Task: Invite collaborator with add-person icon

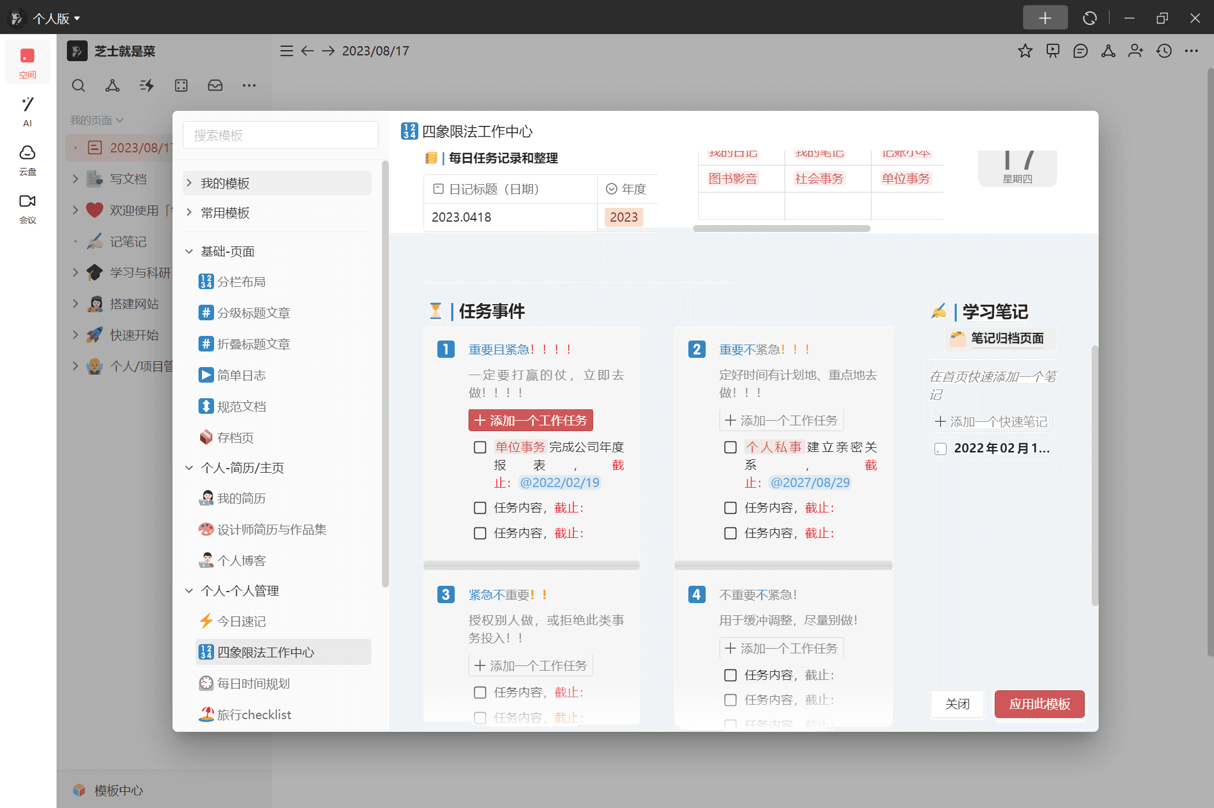Action: tap(1136, 51)
